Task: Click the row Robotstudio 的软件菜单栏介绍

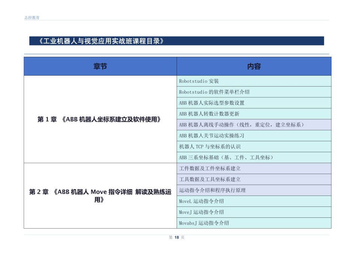Action: [x=254, y=92]
